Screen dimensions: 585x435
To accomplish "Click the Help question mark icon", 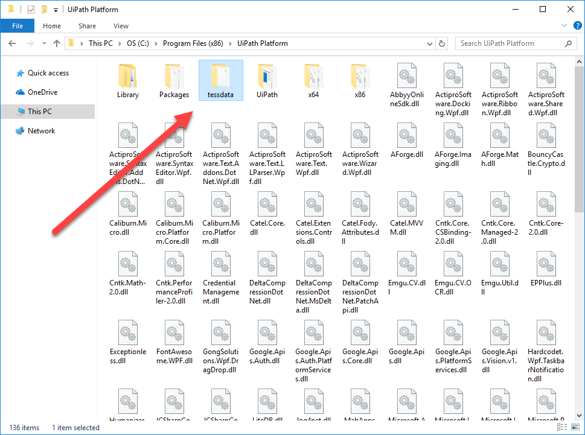I will pyautogui.click(x=577, y=25).
